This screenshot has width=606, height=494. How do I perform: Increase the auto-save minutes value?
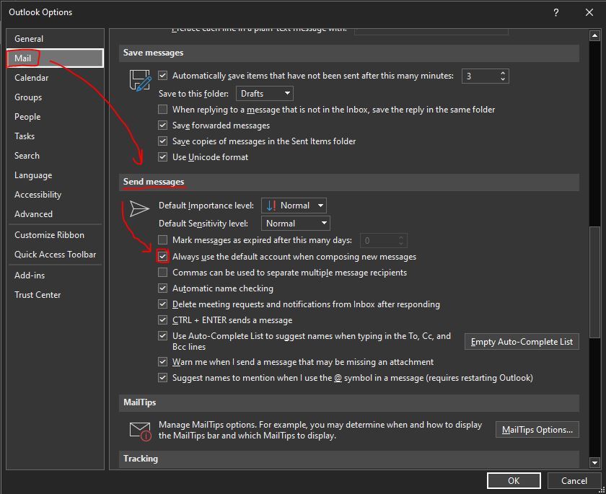tap(503, 73)
